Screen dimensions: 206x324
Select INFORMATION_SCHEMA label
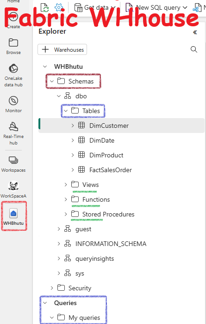coord(111,244)
